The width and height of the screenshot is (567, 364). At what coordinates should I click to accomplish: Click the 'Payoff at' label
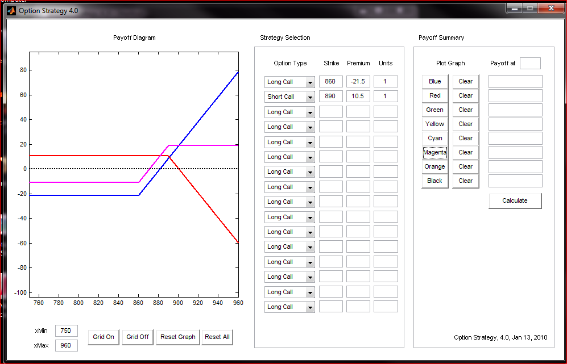tap(503, 63)
